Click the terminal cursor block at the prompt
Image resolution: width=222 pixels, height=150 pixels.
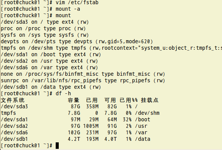(57, 145)
